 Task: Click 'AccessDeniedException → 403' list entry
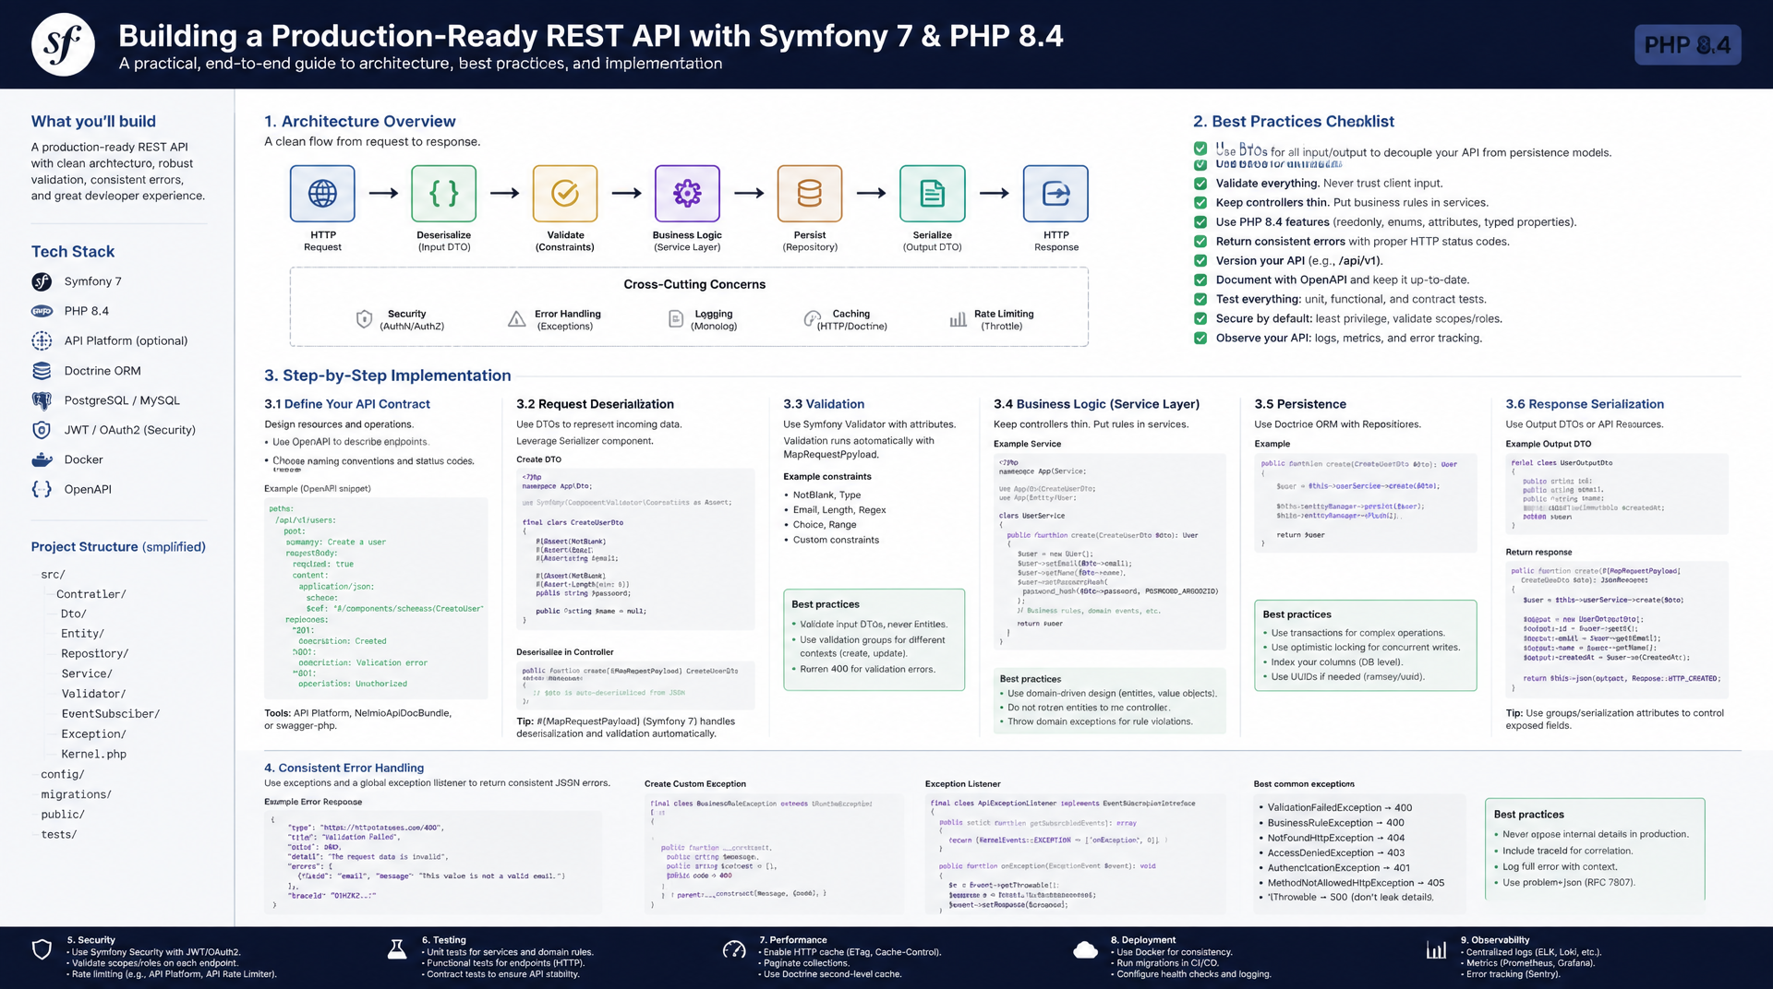pyautogui.click(x=1335, y=852)
